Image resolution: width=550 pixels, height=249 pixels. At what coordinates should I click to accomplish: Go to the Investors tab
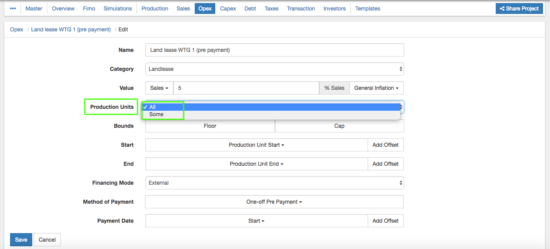334,9
